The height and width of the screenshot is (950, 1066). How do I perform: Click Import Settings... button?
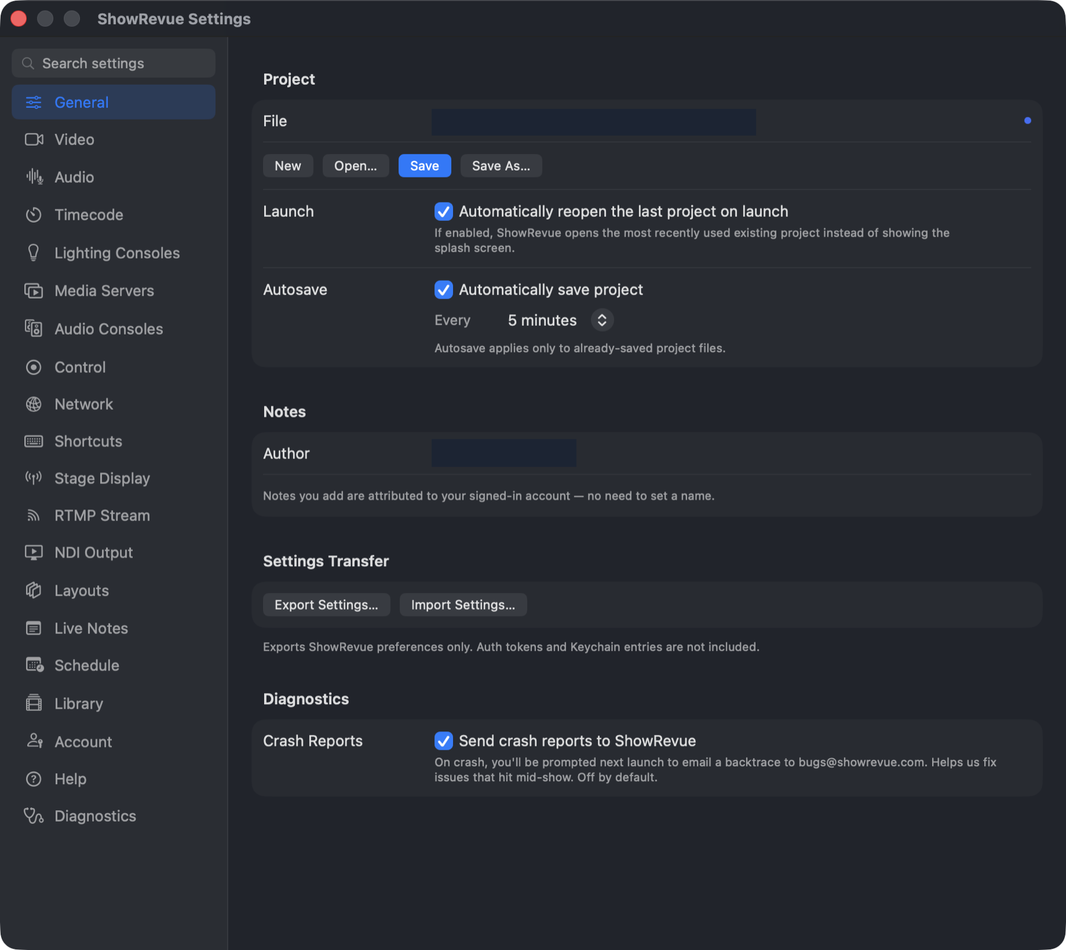[463, 605]
